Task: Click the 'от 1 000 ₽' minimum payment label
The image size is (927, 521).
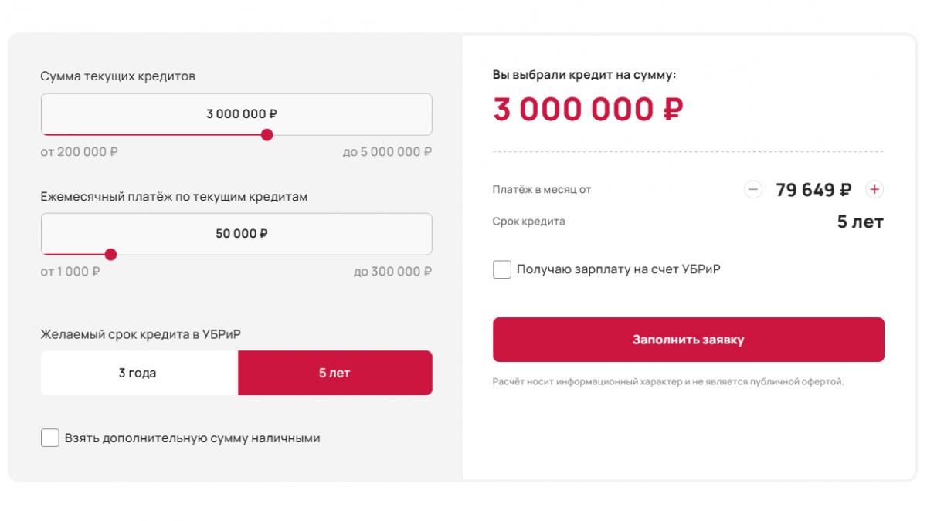Action: 70,272
